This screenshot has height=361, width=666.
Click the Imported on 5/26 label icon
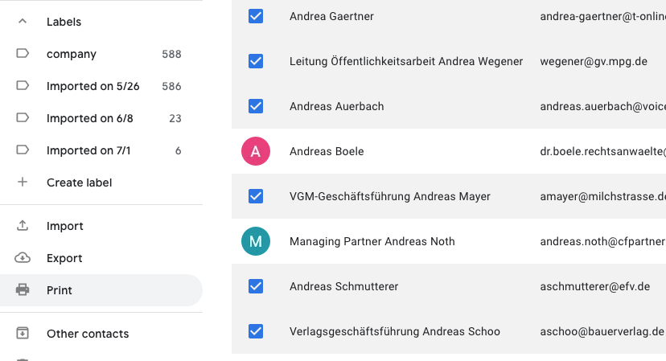click(x=23, y=86)
